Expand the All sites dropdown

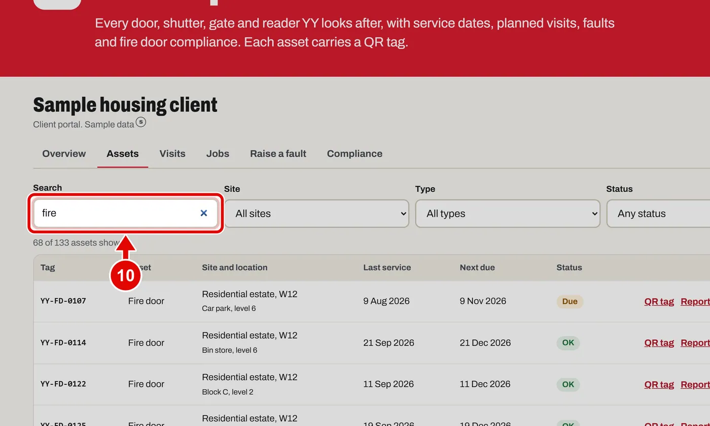(x=316, y=214)
